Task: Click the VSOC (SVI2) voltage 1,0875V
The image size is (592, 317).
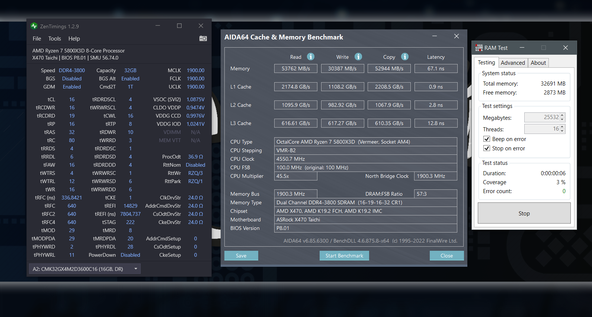Action: click(195, 99)
